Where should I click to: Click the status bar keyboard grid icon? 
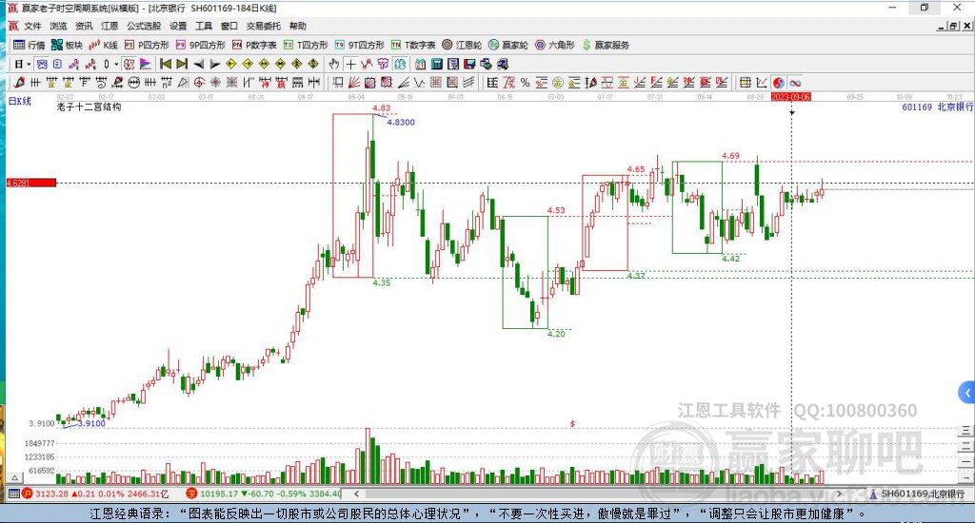pyautogui.click(x=13, y=494)
